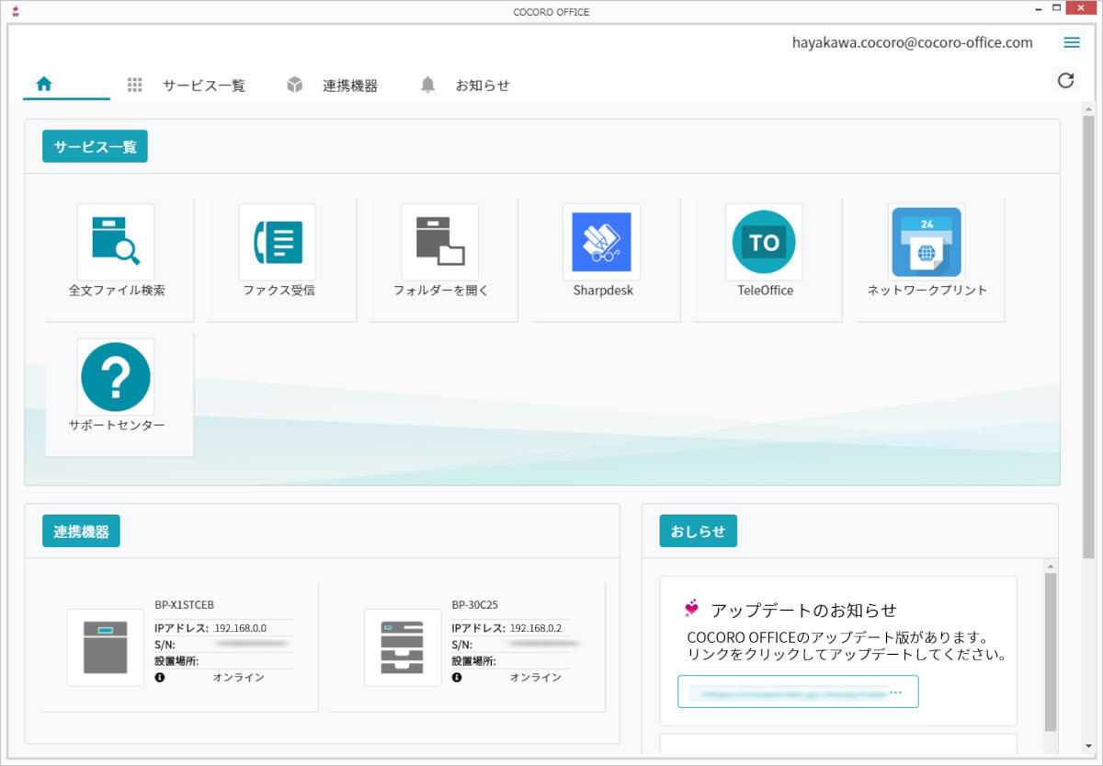The image size is (1103, 766).
Task: Click the S/N label for BP-X1STCEB
Action: pyautogui.click(x=165, y=645)
